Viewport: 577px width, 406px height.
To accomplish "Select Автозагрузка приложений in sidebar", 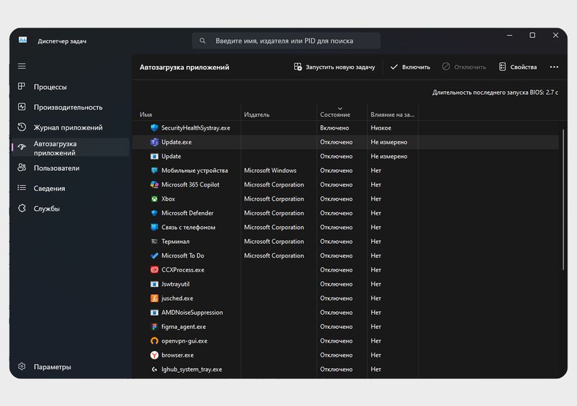I will click(x=70, y=148).
